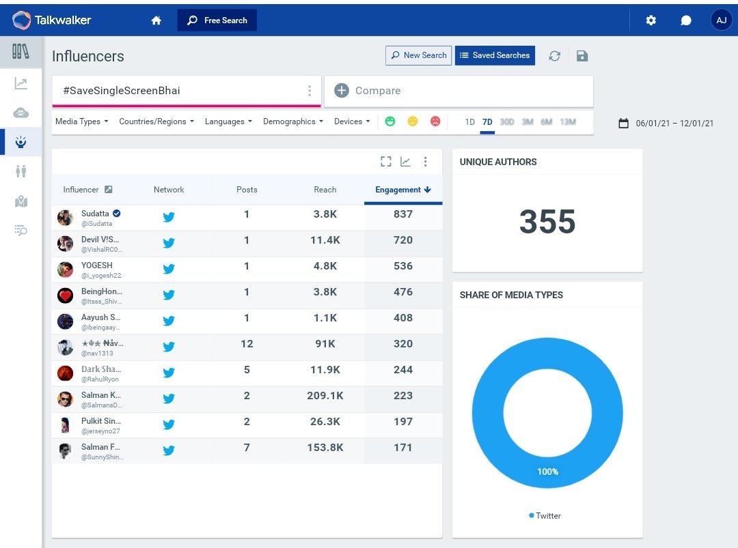
Task: Expand influencer table to fullscreen
Action: coord(386,162)
